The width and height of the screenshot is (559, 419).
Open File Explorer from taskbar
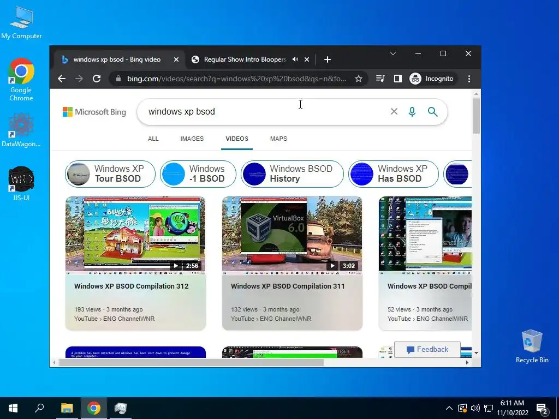click(67, 408)
